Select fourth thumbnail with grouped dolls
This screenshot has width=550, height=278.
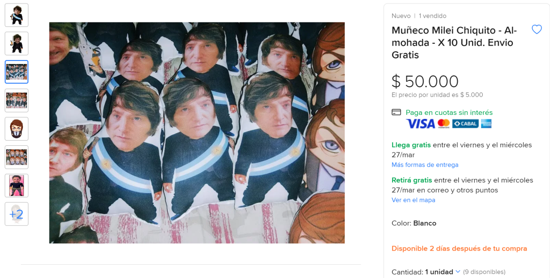(x=16, y=100)
